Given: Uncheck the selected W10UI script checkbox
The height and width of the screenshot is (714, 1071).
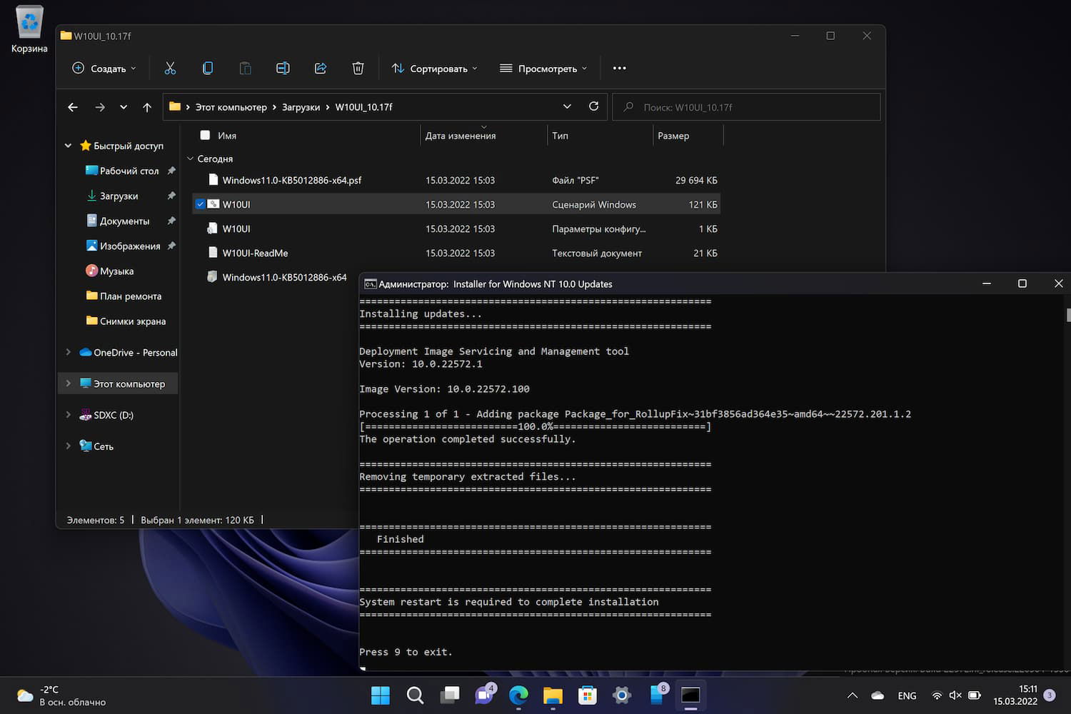Looking at the screenshot, I should (201, 204).
